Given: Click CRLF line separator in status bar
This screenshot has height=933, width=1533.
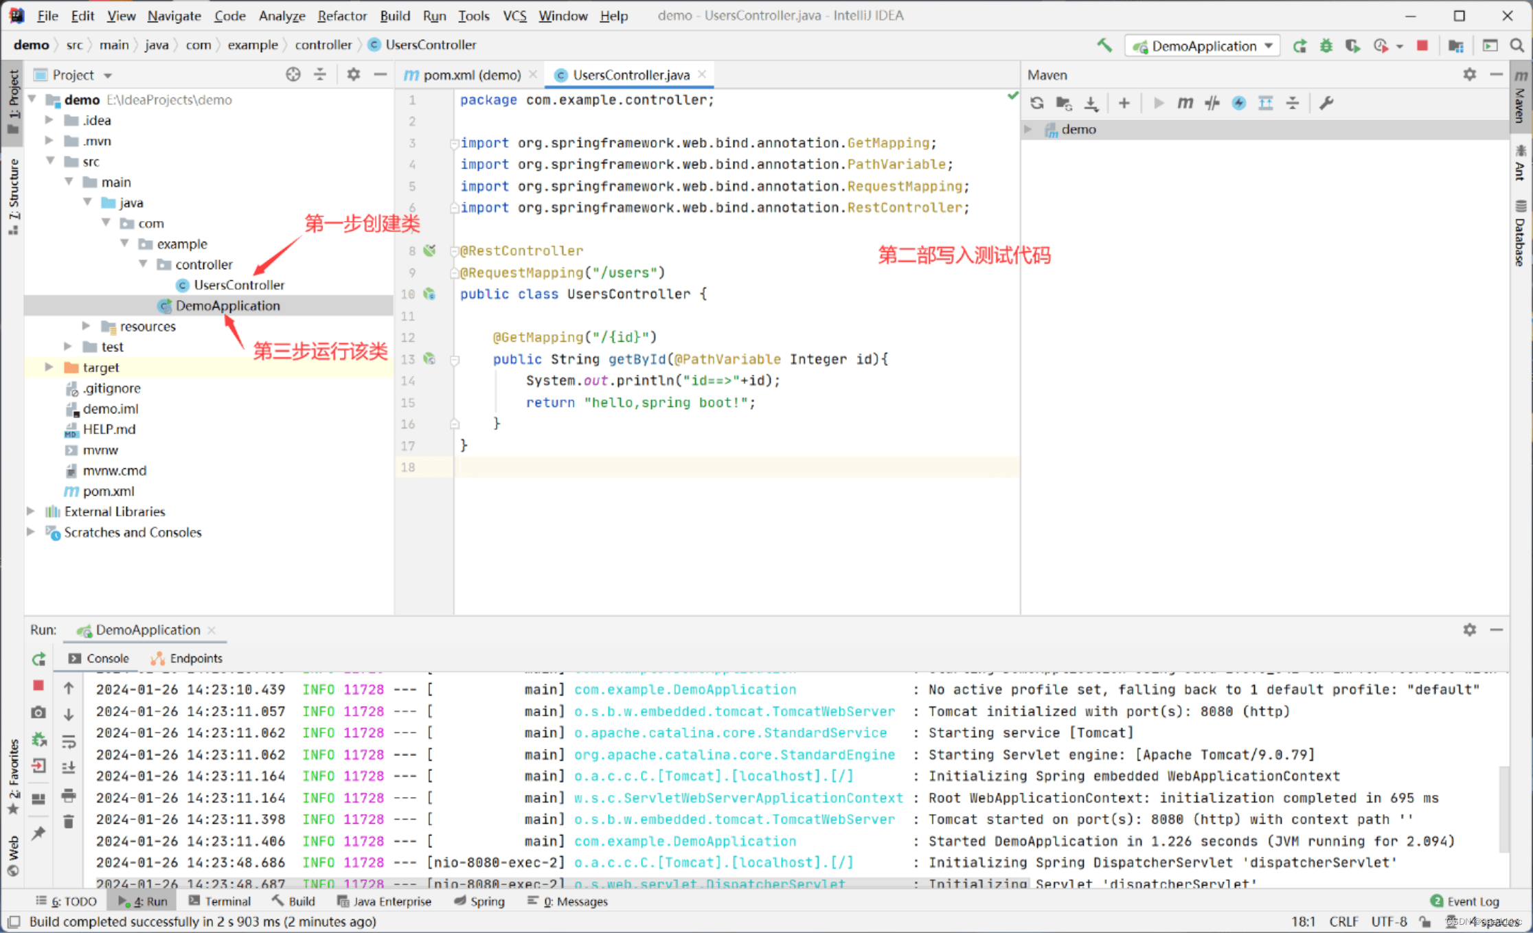Looking at the screenshot, I should pos(1343,921).
